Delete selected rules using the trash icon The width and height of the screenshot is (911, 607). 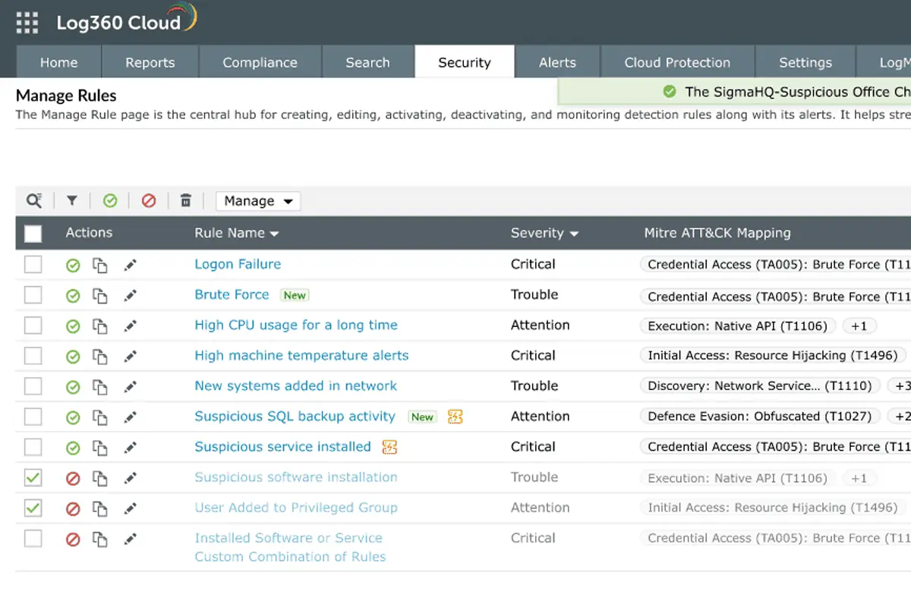click(x=186, y=200)
